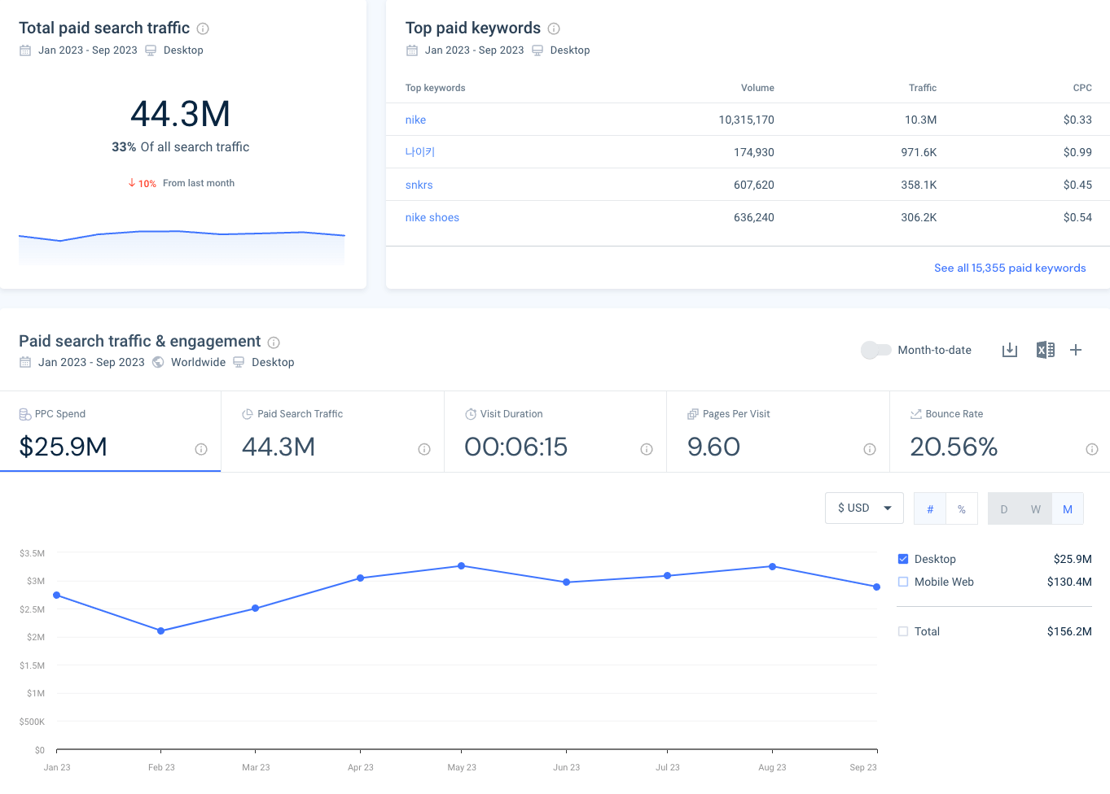Viewport: 1110px width, 794px height.
Task: Click the $156.2M total value
Action: pos(1069,631)
